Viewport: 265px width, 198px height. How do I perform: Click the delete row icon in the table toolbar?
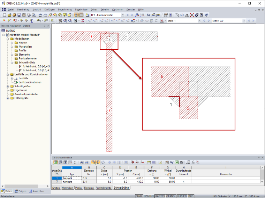click(132, 162)
